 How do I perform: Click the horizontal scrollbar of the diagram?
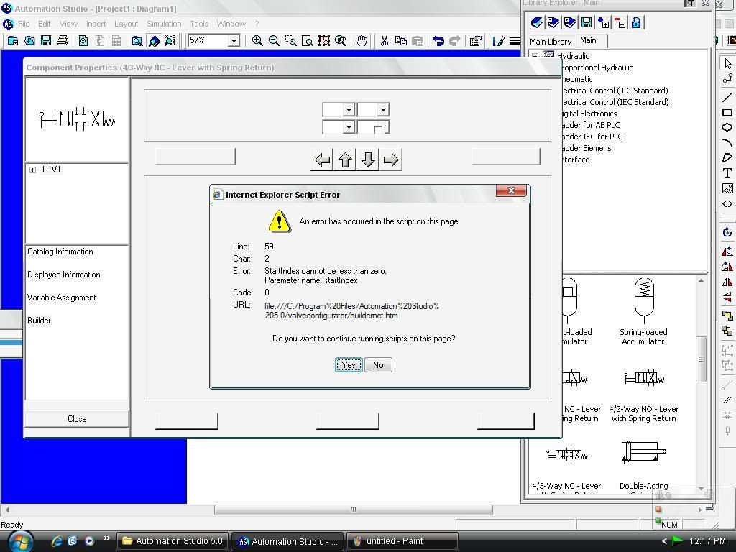[353, 510]
